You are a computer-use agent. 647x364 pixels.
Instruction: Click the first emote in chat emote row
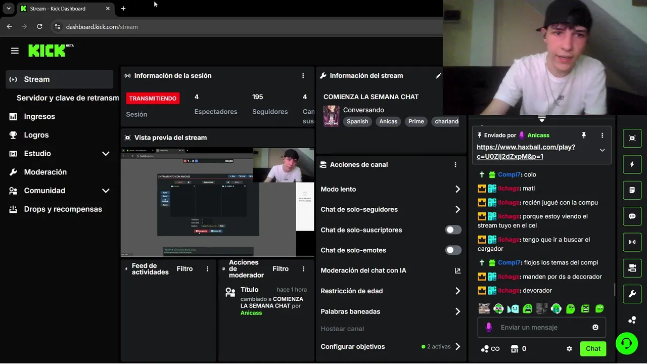(x=484, y=308)
